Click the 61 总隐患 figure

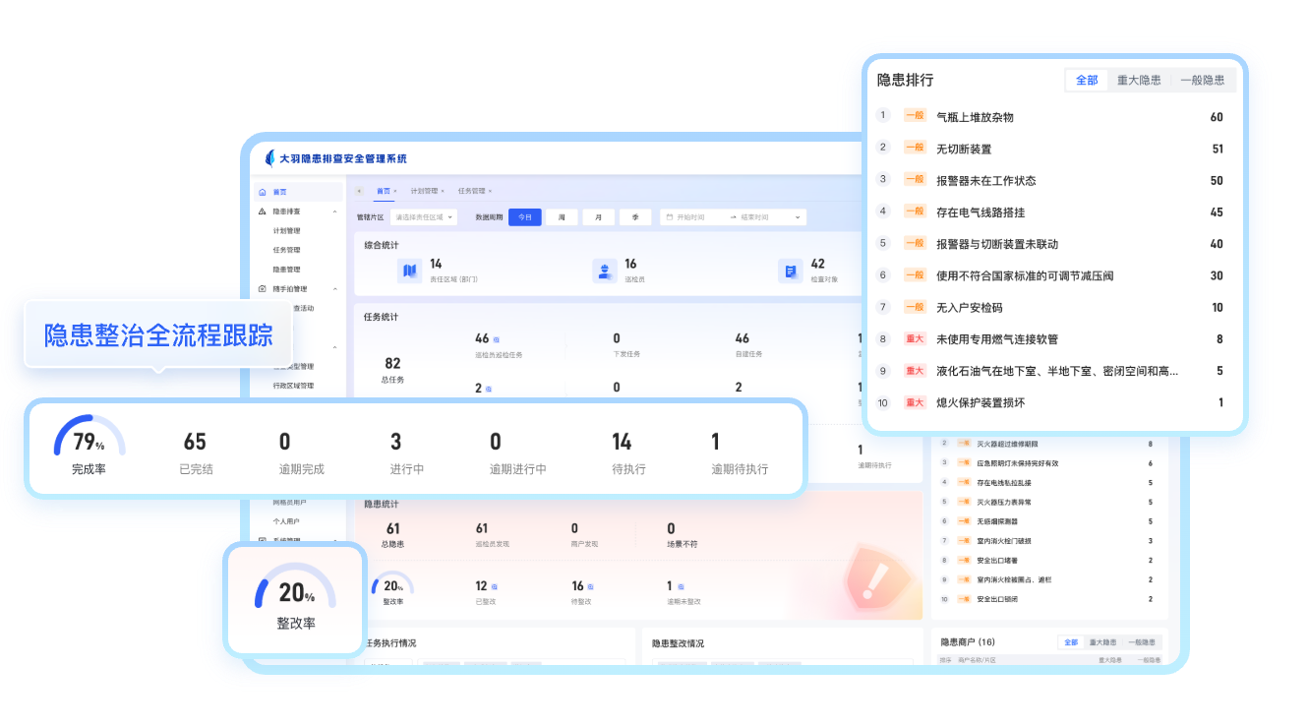pos(393,535)
